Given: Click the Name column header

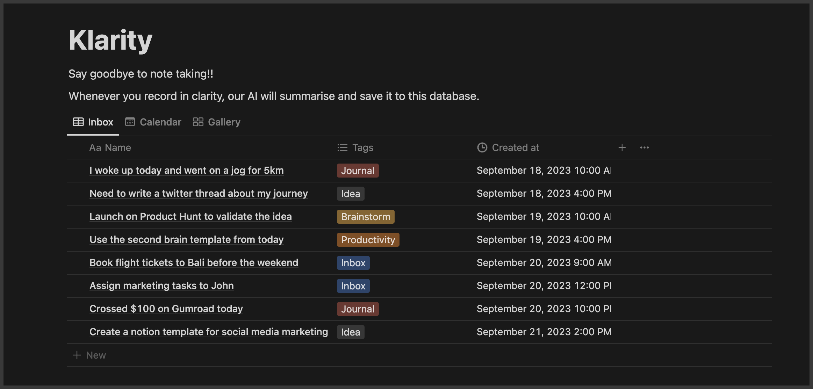Looking at the screenshot, I should [x=110, y=147].
